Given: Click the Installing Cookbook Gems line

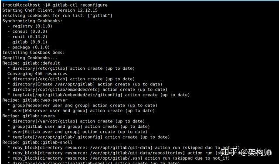Looking at the screenshot, I should 34,53.
